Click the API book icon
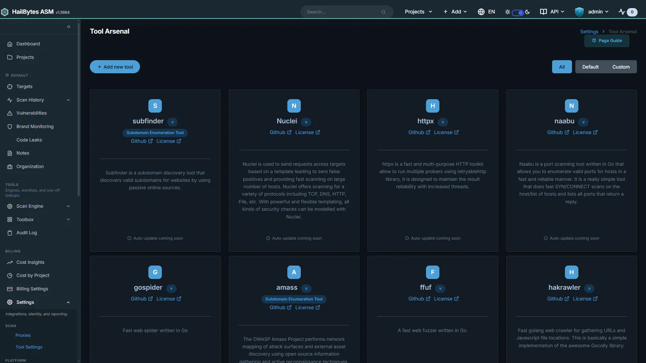 click(543, 12)
